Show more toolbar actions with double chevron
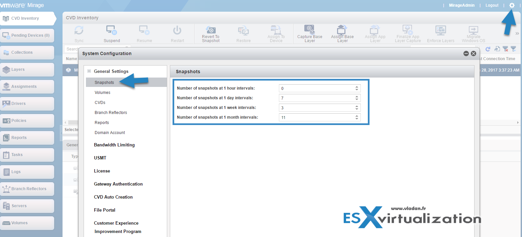 517,33
